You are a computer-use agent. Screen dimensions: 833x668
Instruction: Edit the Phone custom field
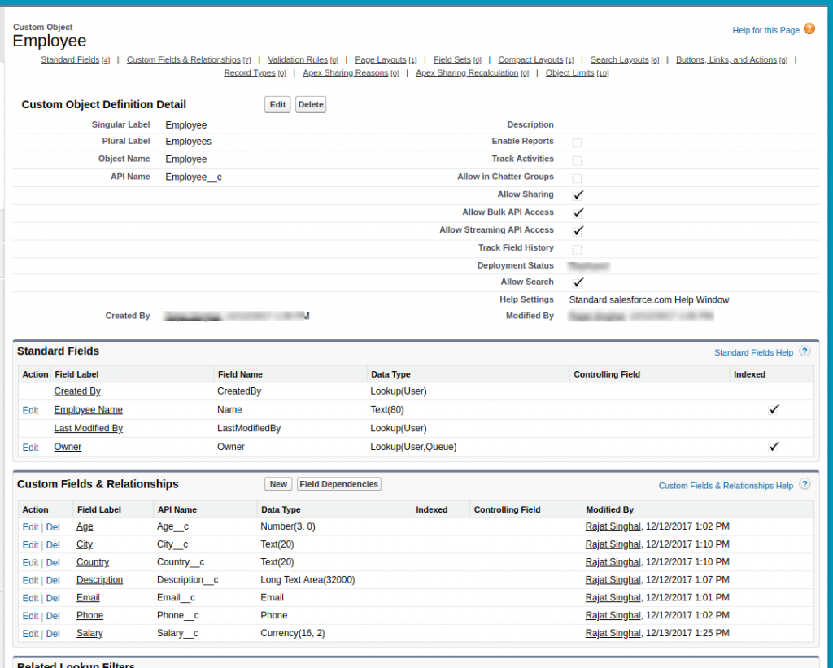[30, 617]
